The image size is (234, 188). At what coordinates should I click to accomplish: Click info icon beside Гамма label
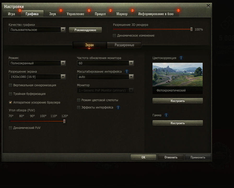(166, 115)
